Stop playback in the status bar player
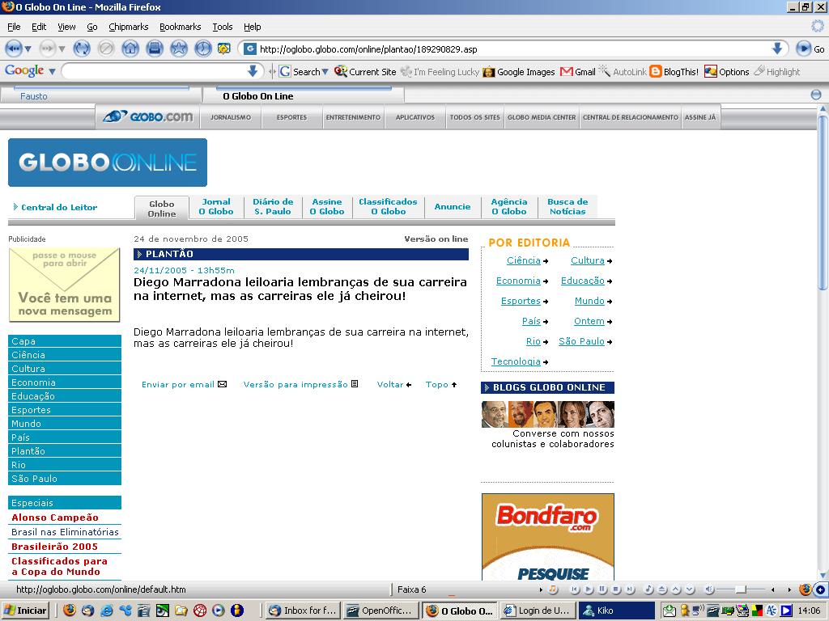 (616, 589)
